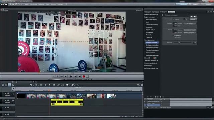Switch to the Import tab

click(147, 12)
